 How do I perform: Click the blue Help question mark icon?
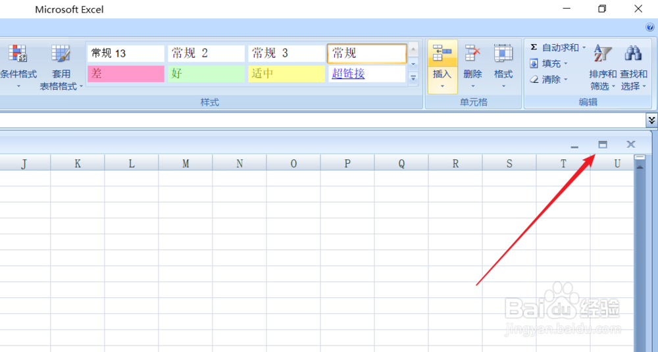click(x=649, y=27)
